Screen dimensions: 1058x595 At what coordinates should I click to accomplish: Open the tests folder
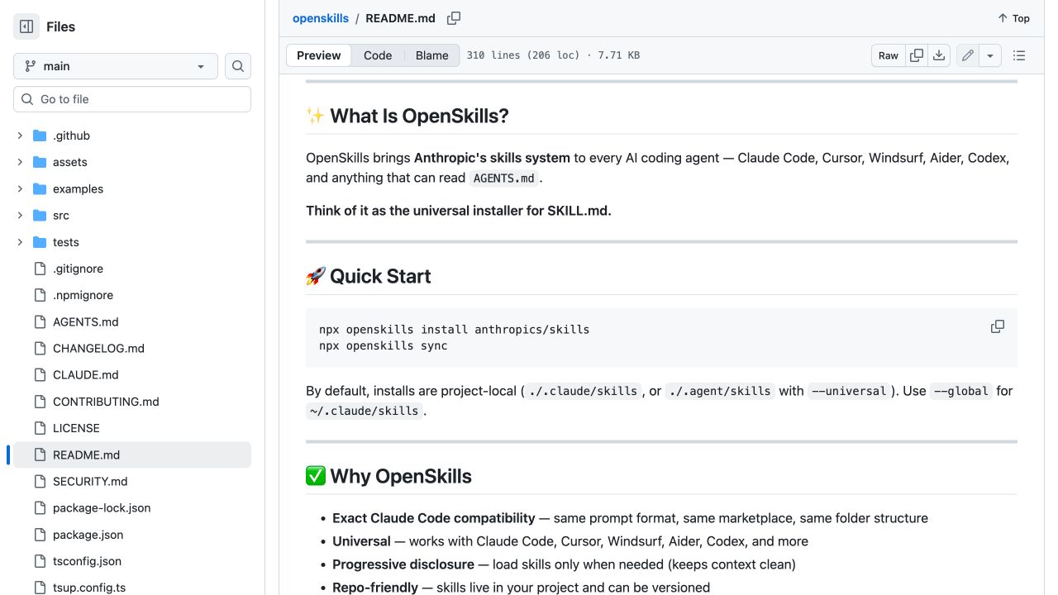tap(66, 242)
